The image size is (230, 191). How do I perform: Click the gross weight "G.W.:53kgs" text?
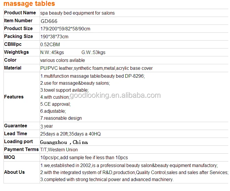pyautogui.click(x=93, y=53)
